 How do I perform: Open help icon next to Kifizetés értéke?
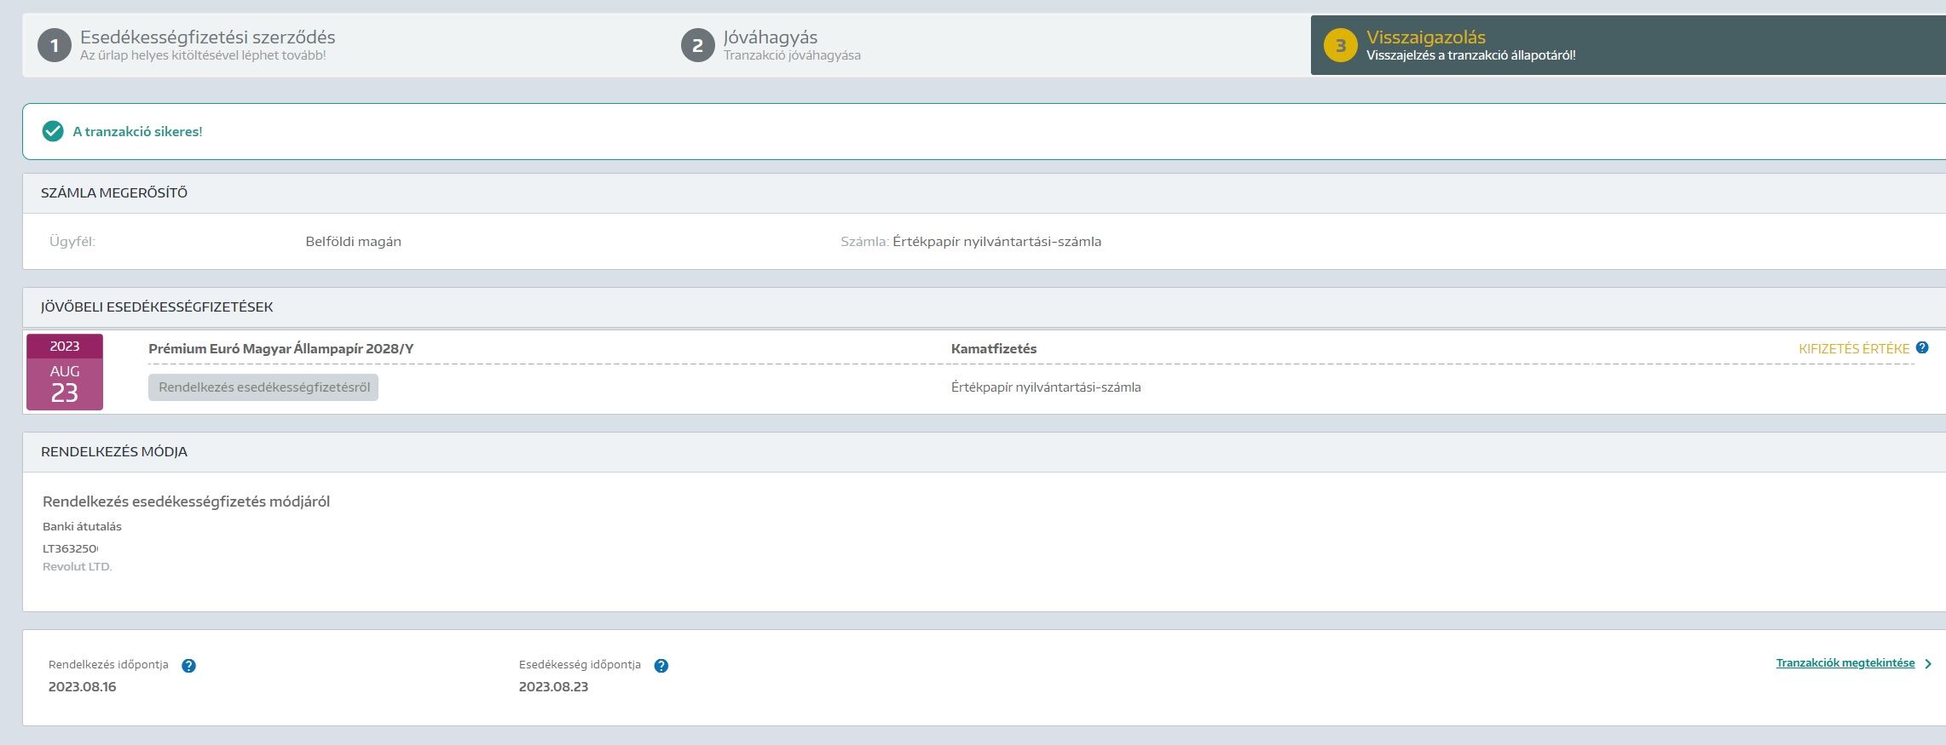click(x=1922, y=347)
